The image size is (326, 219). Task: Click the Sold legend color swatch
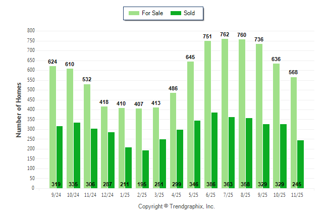pyautogui.click(x=177, y=13)
